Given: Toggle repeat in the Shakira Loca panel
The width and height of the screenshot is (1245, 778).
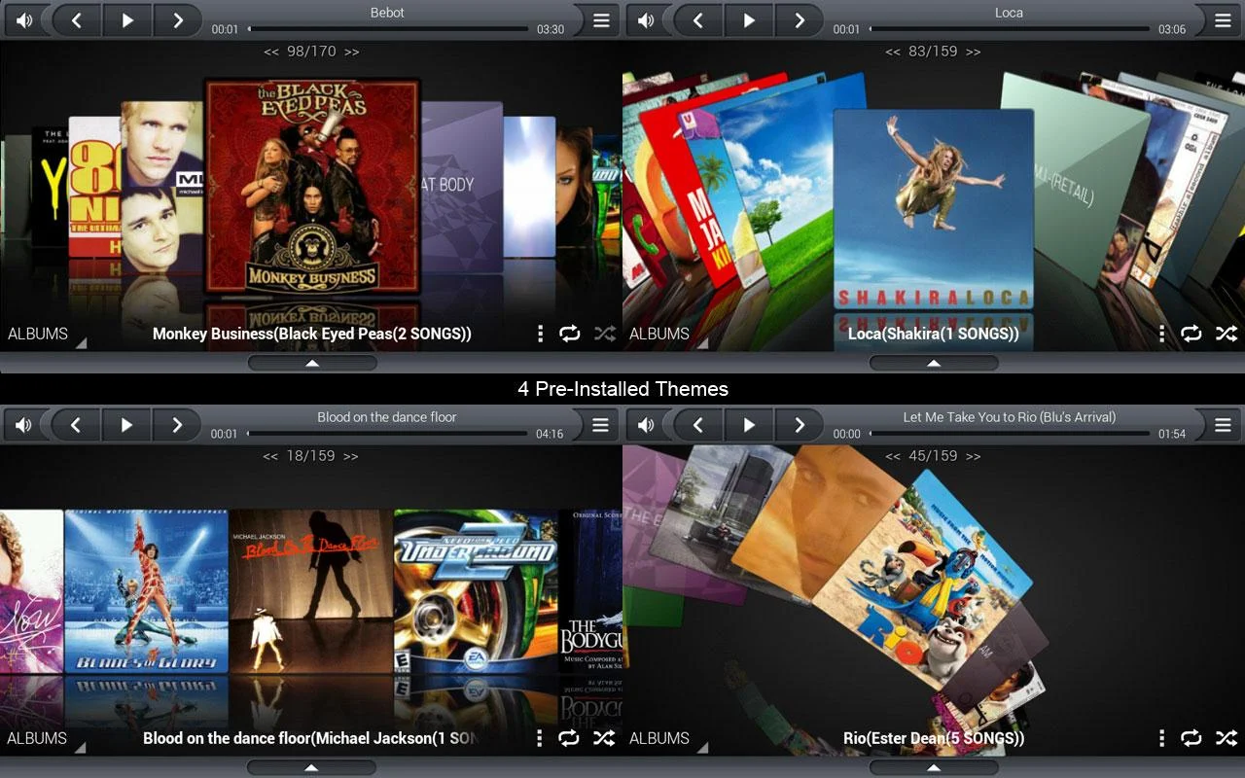Looking at the screenshot, I should pos(1192,334).
